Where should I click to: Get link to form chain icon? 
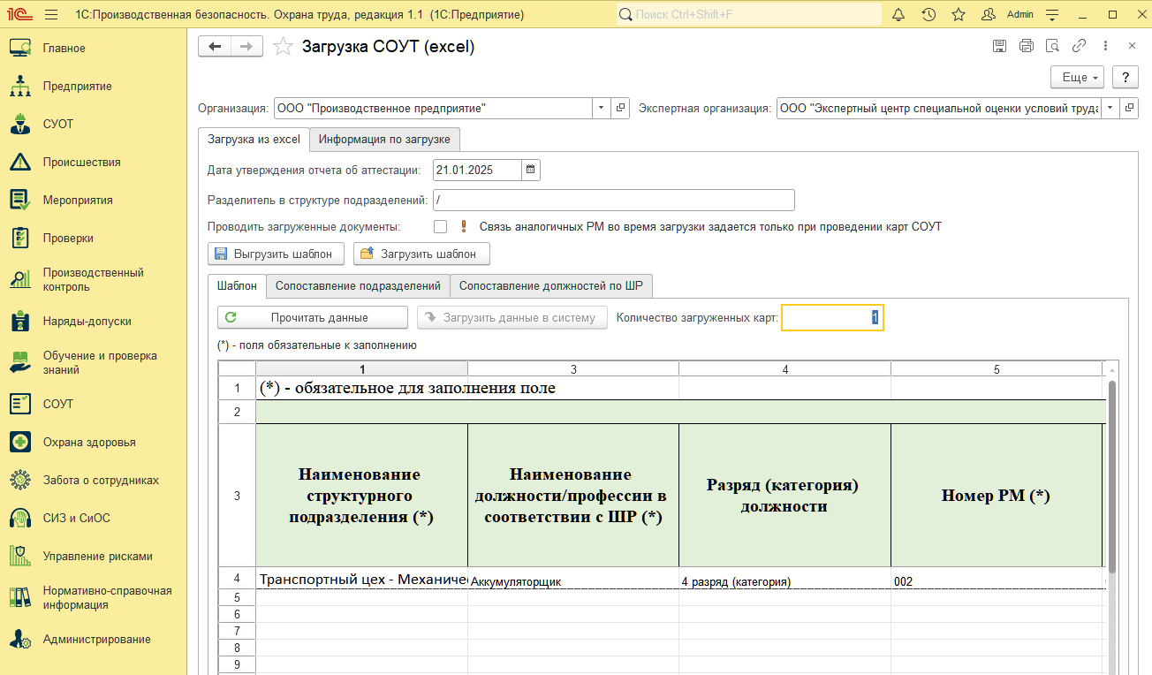point(1079,46)
